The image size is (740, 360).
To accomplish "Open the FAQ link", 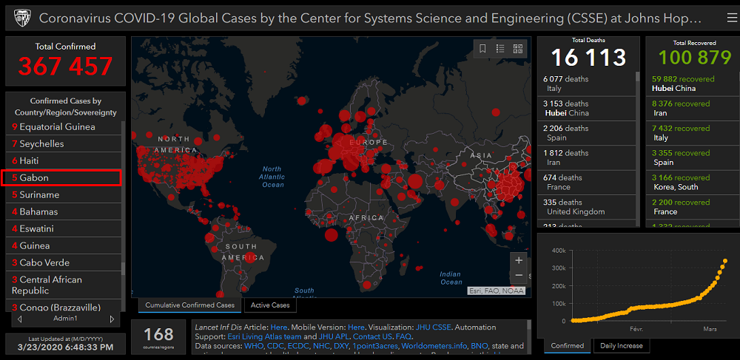I will tap(403, 336).
